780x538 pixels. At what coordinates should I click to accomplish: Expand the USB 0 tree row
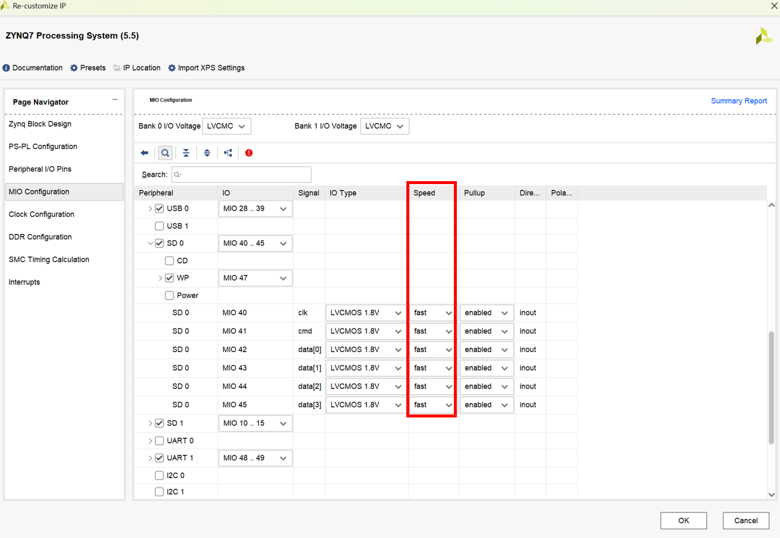pos(150,208)
